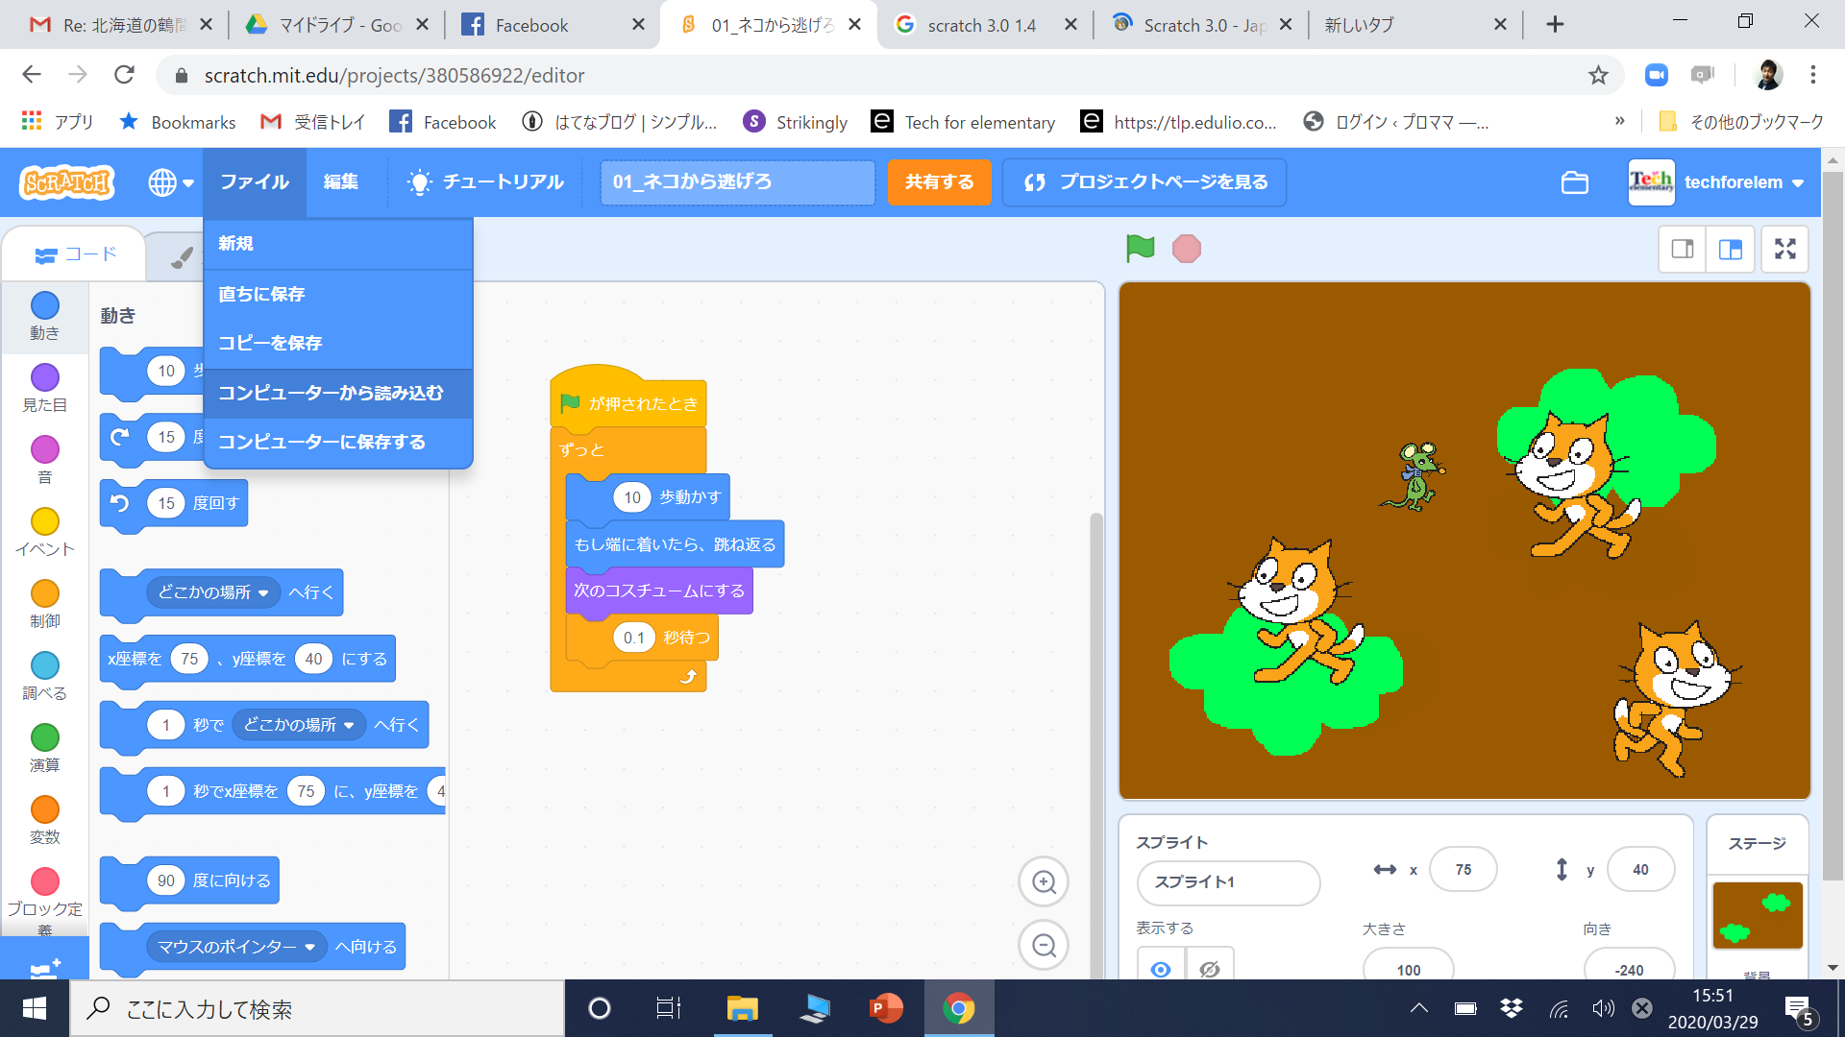
Task: Click the orange 共有する button
Action: tap(939, 182)
